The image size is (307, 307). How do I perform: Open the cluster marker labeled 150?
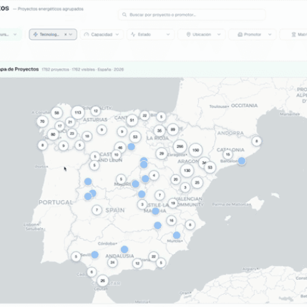196,150
